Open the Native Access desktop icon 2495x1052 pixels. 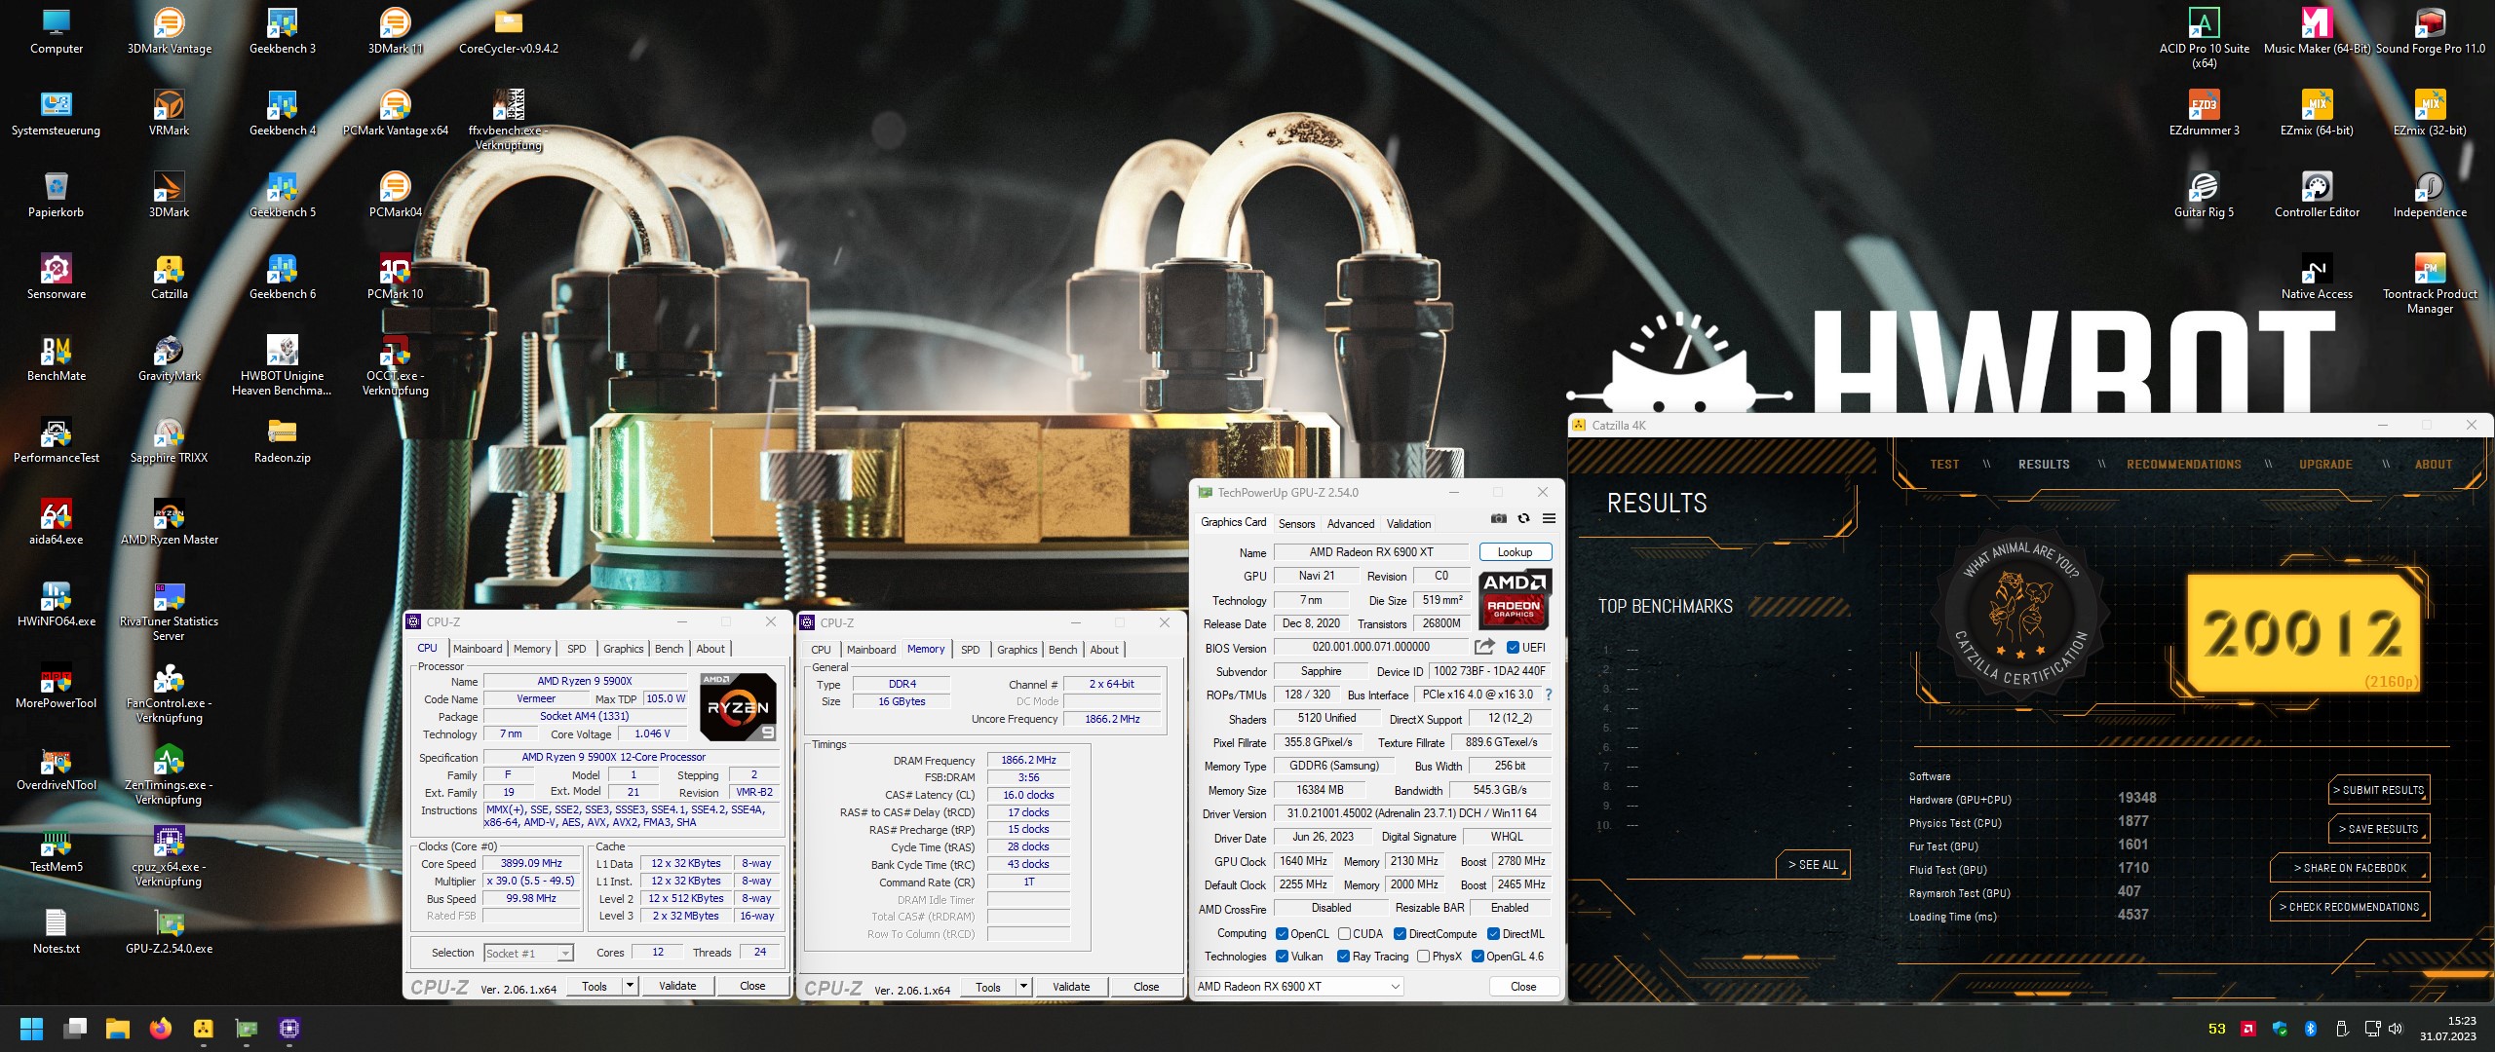pos(2317,277)
